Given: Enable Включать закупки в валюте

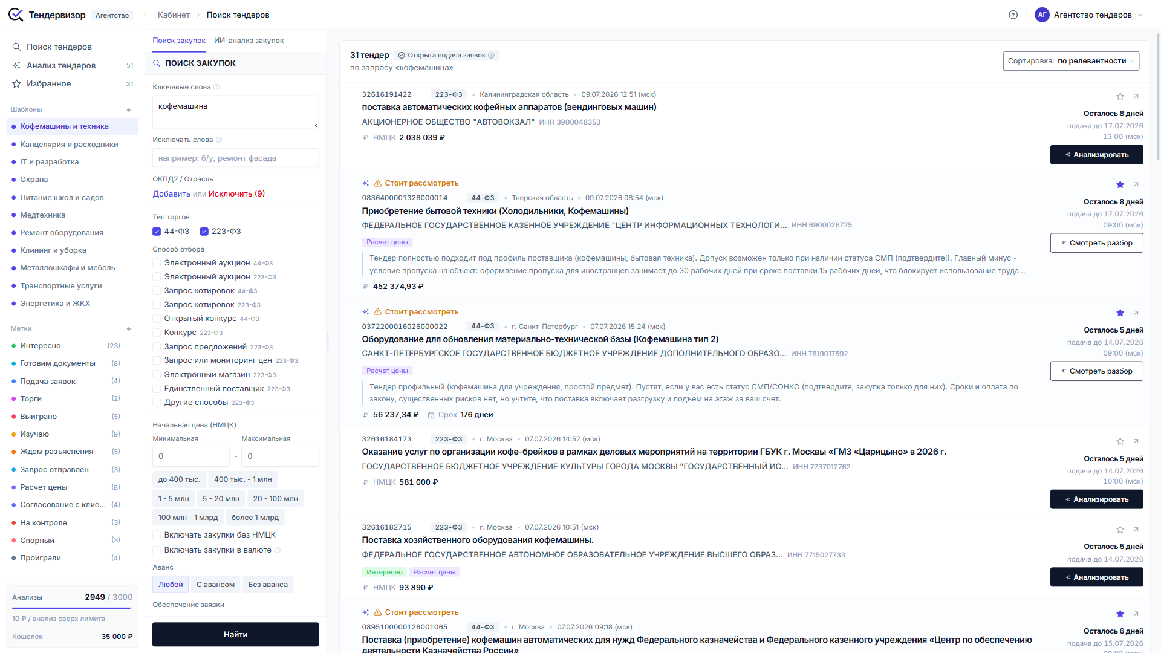Looking at the screenshot, I should pos(157,550).
